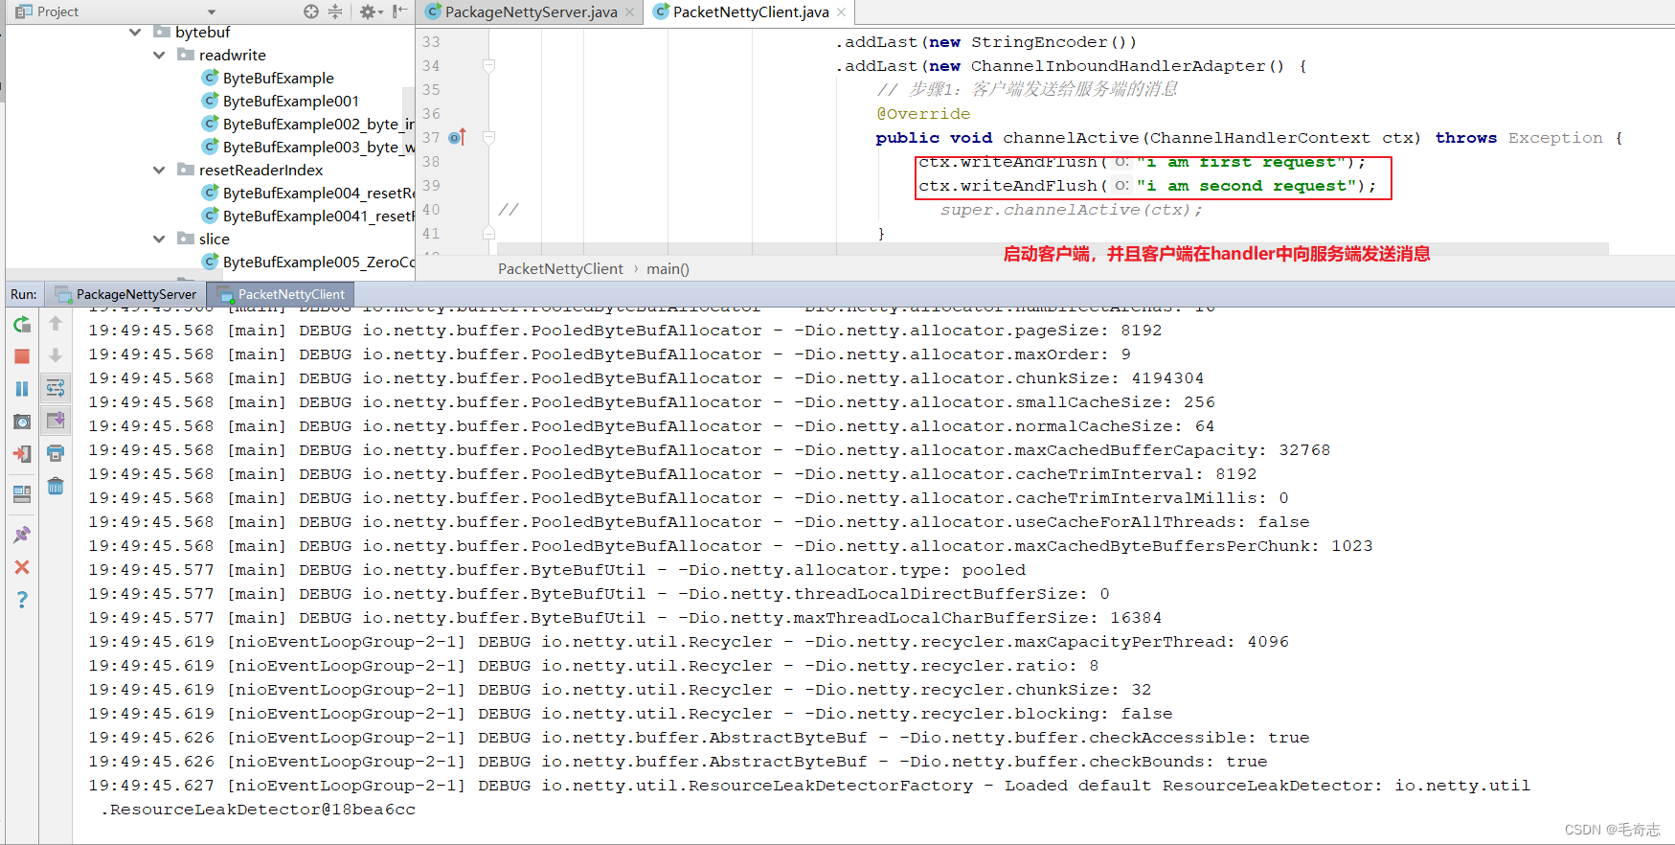This screenshot has width=1675, height=845.
Task: Click the "i am second request" string
Action: [x=1247, y=186]
